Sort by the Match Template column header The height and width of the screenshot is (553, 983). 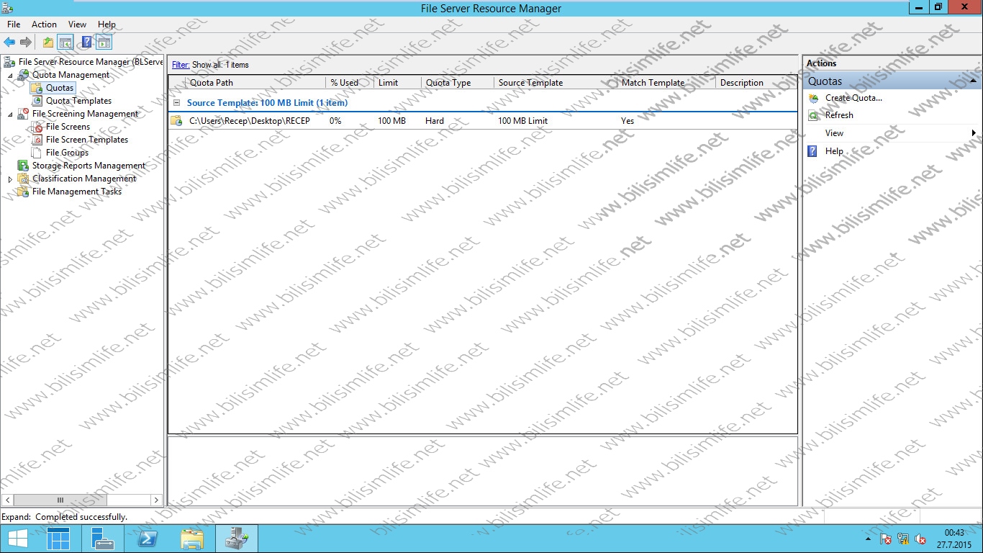[666, 83]
